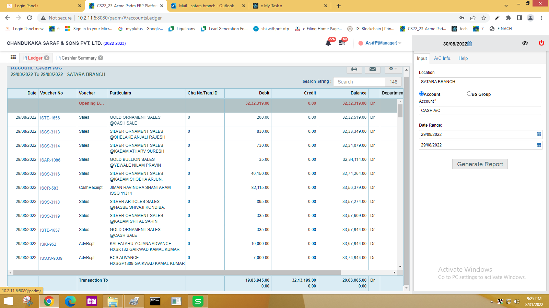Click the share page icon in address bar
Image resolution: width=549 pixels, height=308 pixels.
click(473, 18)
